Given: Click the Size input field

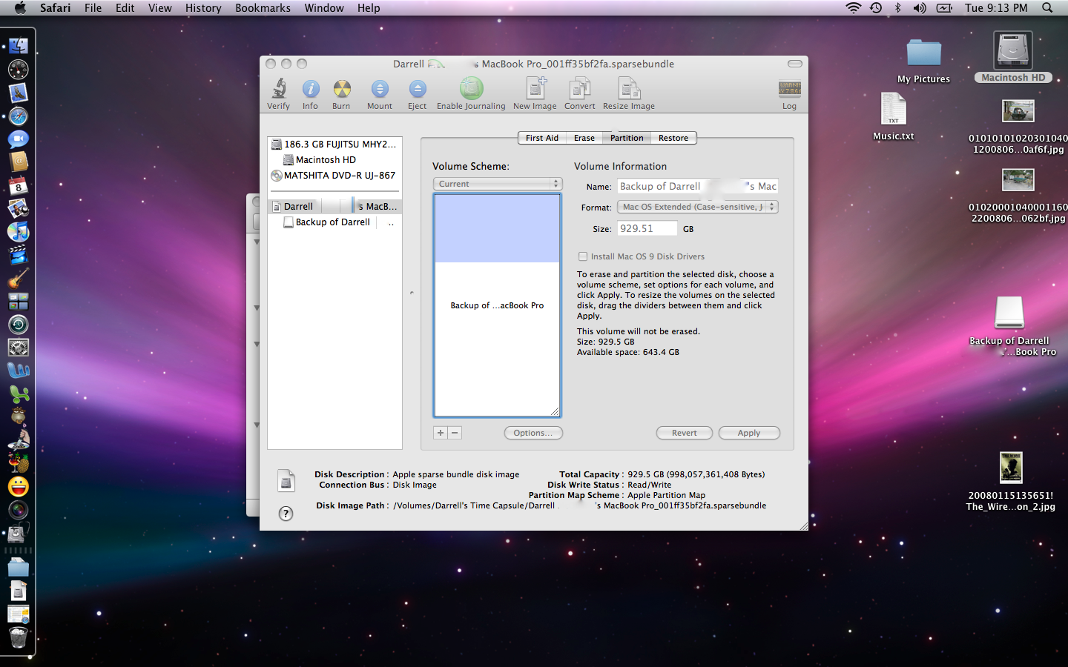Looking at the screenshot, I should point(647,229).
